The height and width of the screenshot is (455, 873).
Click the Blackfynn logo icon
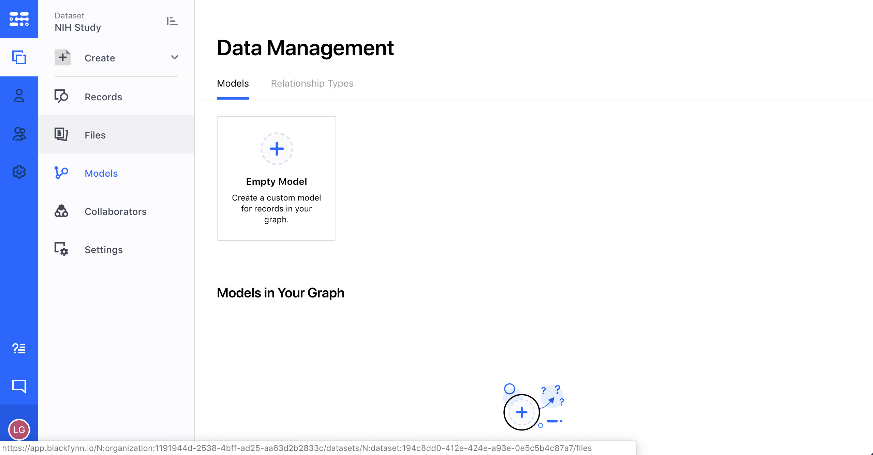pos(19,19)
